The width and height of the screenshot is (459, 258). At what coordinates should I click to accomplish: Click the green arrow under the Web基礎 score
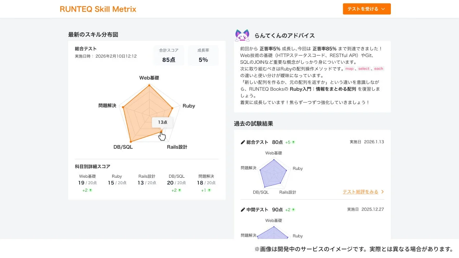tap(90, 190)
